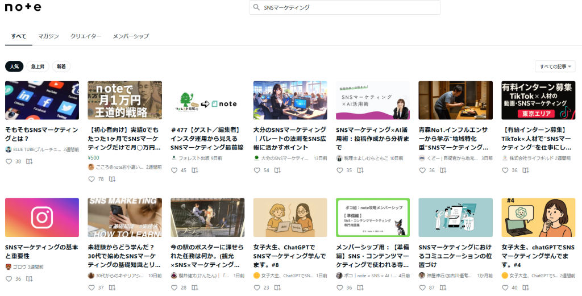The image size is (582, 296).
Task: Like the コミュニケーションの位置づけ article
Action: coord(422,287)
